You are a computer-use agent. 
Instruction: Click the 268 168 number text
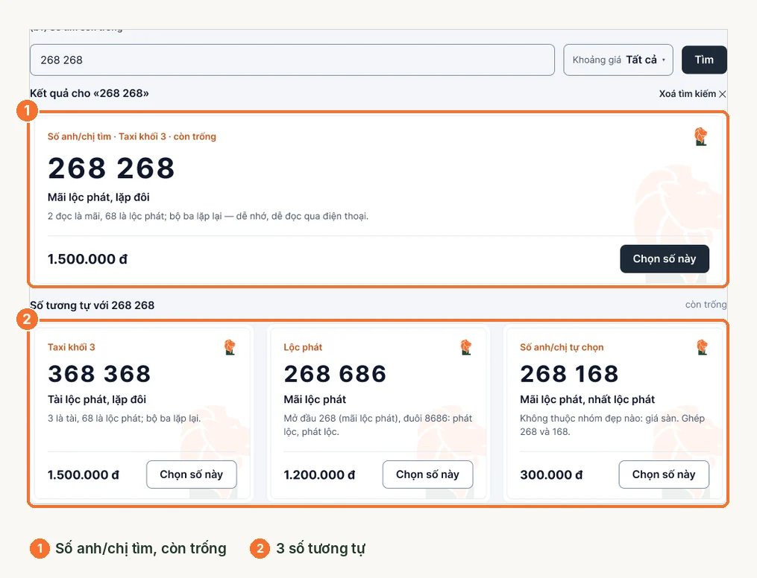tap(569, 374)
